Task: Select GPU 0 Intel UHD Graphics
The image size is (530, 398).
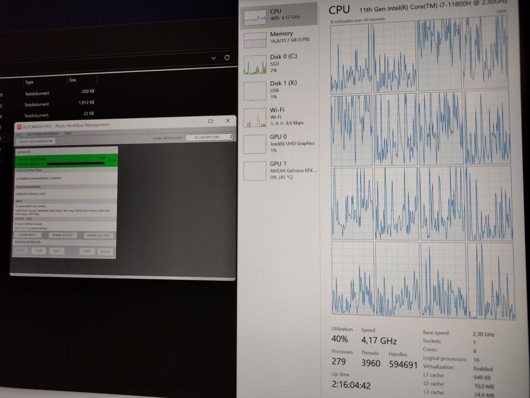Action: [x=255, y=144]
